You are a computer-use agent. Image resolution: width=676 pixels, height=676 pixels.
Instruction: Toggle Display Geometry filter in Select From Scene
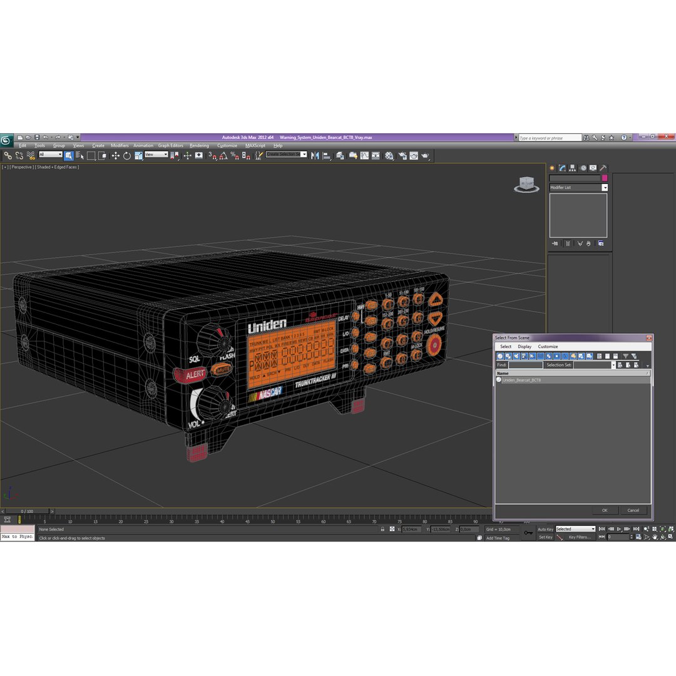pyautogui.click(x=500, y=356)
